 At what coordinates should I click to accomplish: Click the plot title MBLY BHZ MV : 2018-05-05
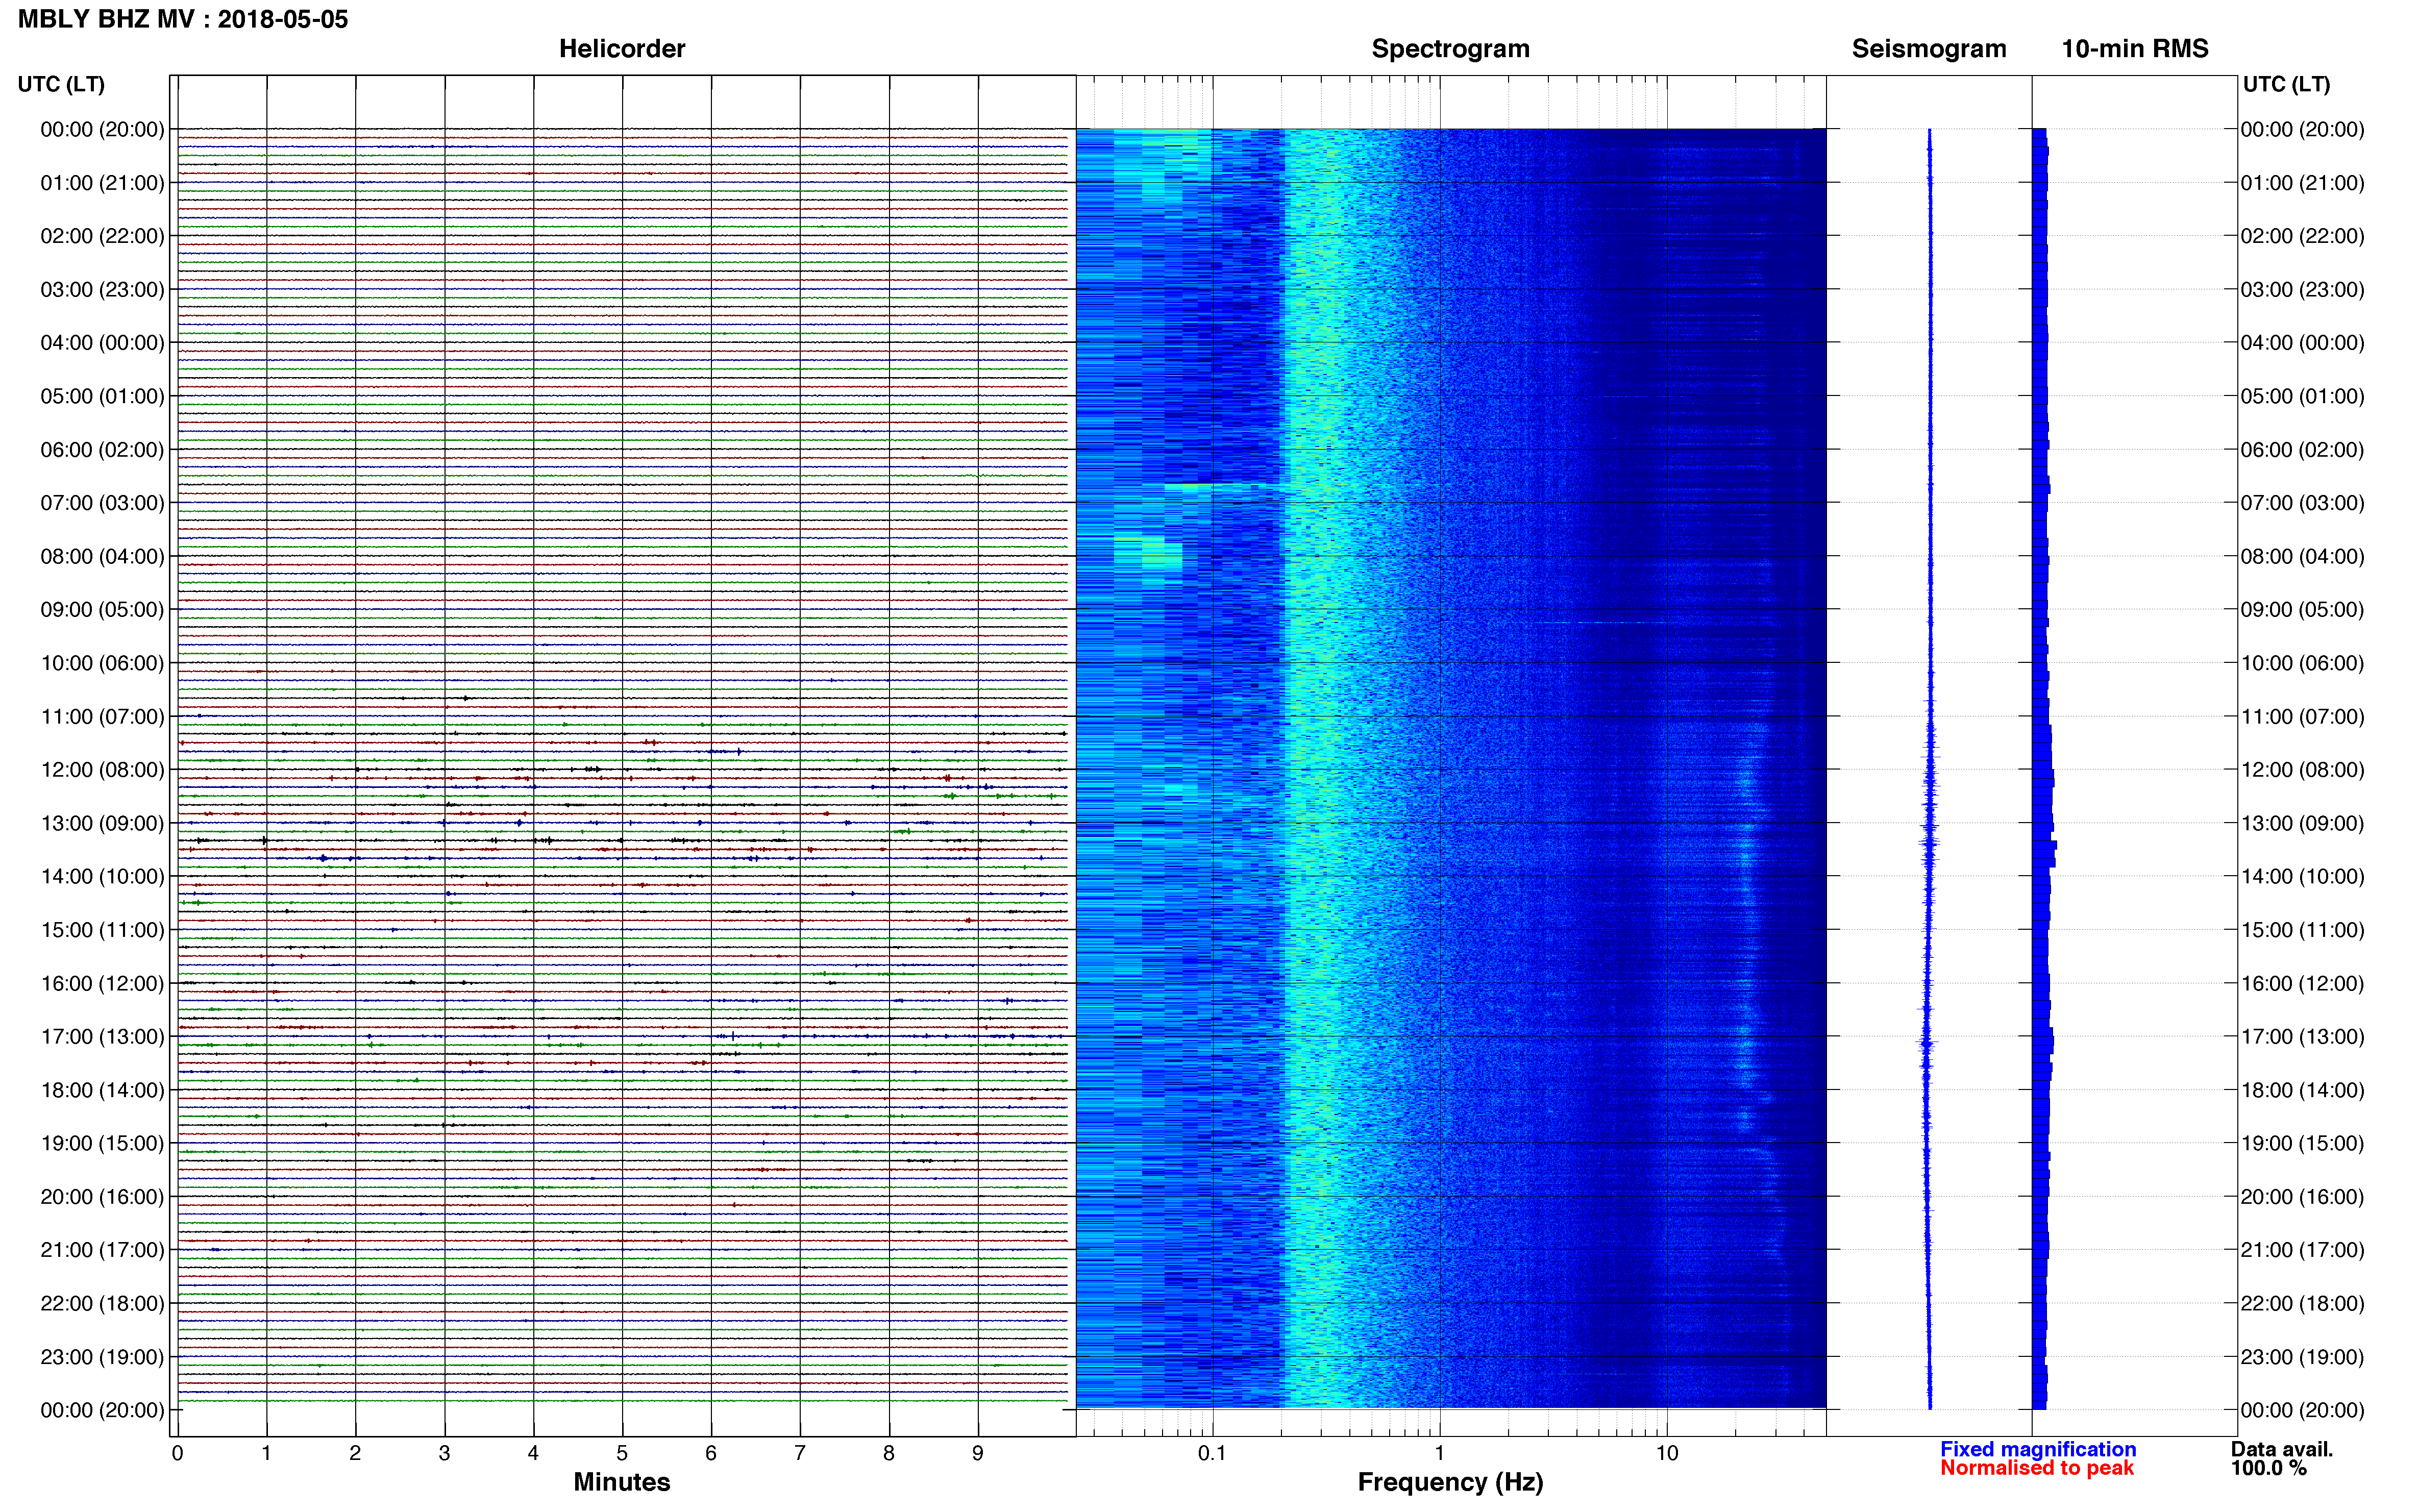pos(183,19)
